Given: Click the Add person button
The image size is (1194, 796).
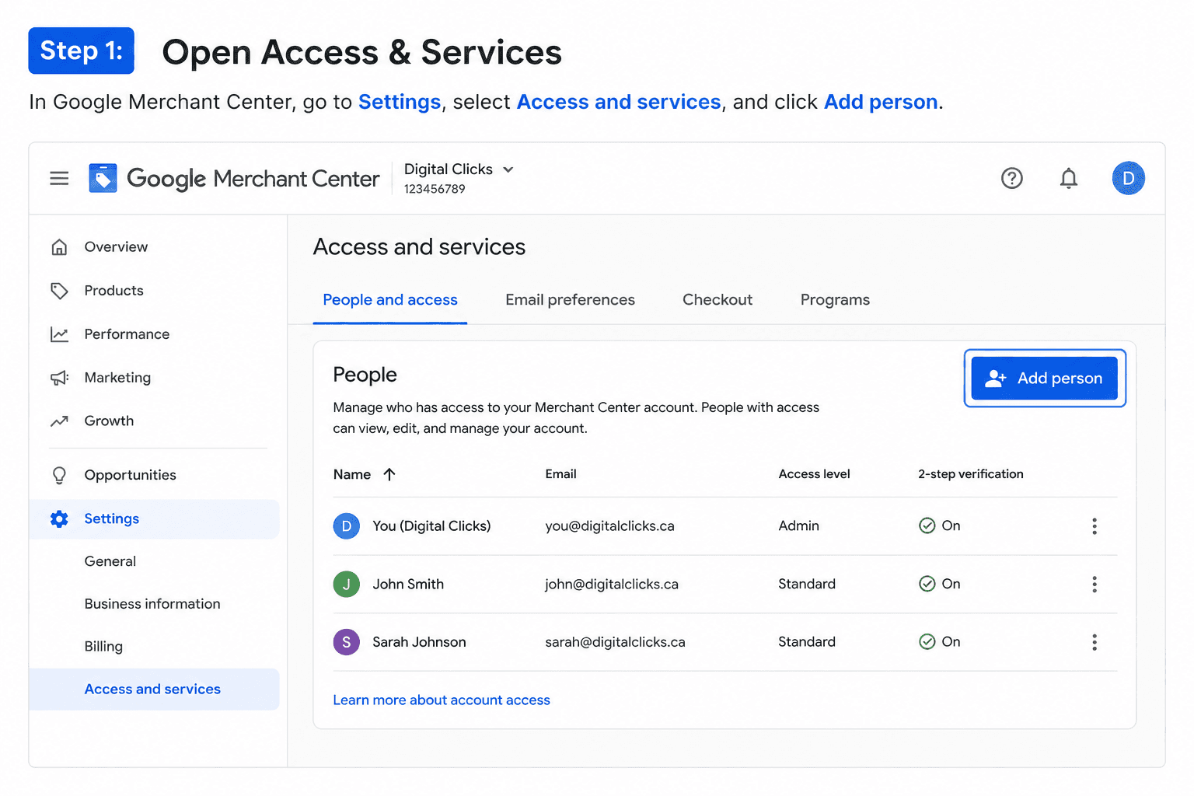Looking at the screenshot, I should (1044, 379).
